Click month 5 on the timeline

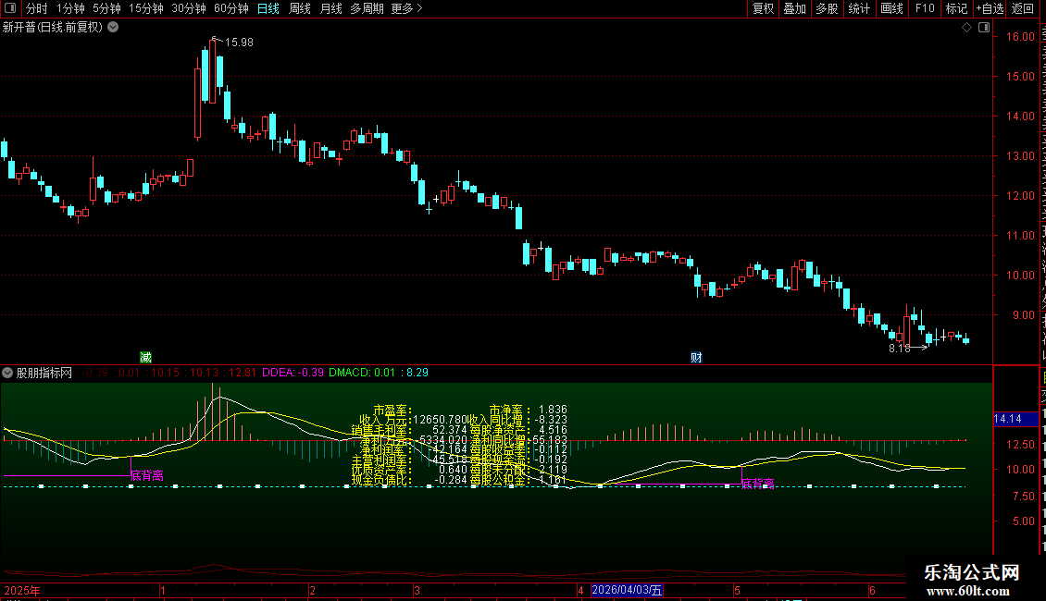tap(737, 591)
